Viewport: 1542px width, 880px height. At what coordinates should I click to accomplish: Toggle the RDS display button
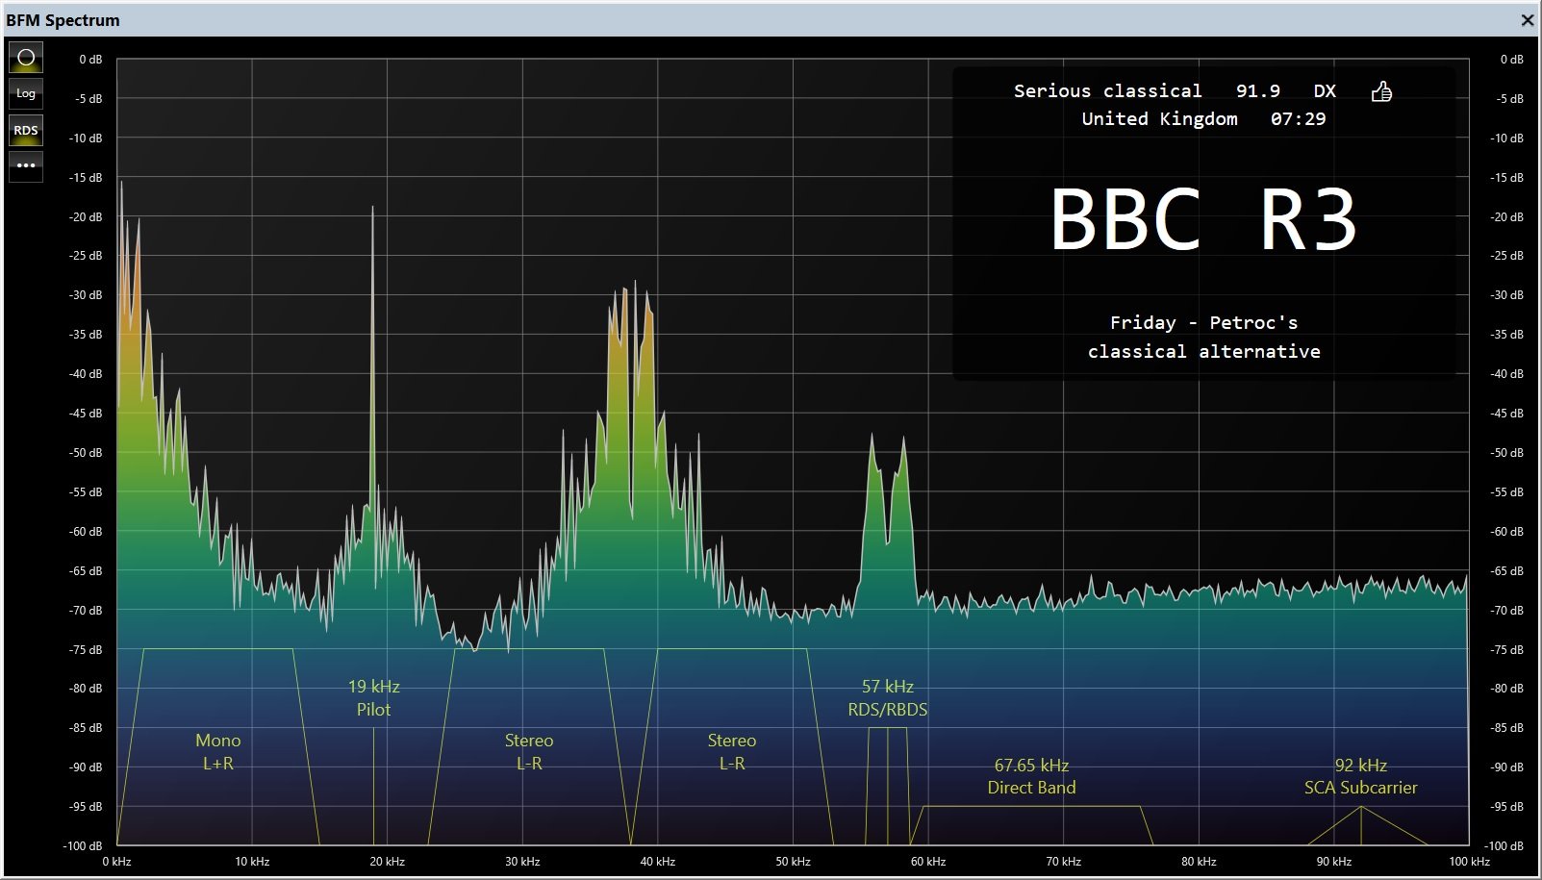26,130
